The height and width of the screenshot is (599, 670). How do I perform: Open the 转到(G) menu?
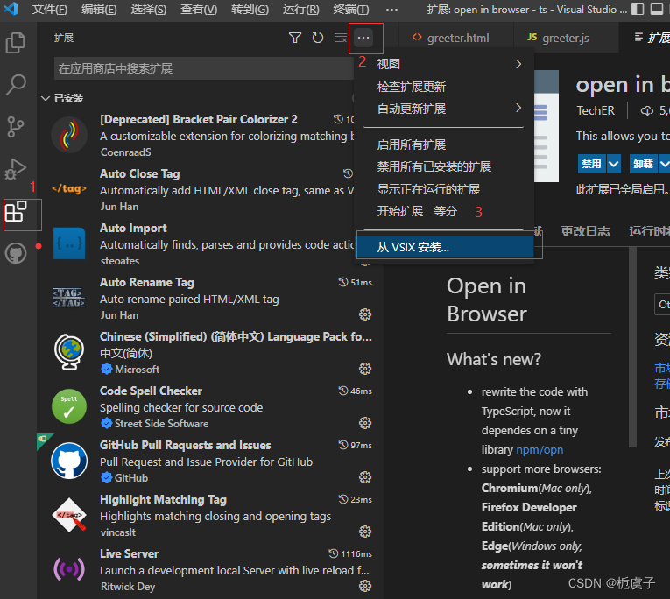pyautogui.click(x=250, y=10)
